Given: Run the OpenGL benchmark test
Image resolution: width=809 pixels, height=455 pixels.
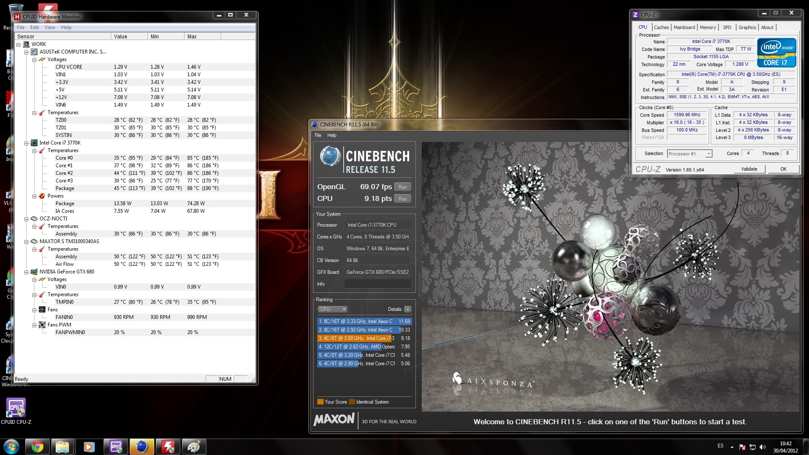Looking at the screenshot, I should 402,187.
